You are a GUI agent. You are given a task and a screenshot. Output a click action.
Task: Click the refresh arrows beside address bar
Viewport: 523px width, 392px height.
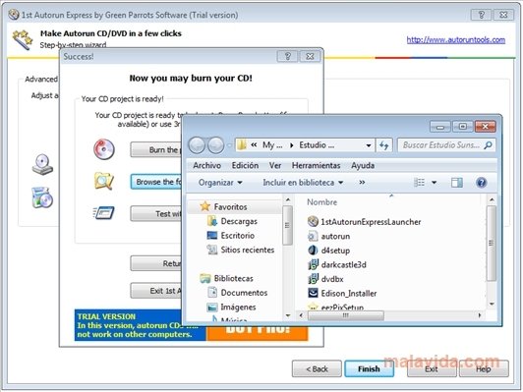[384, 145]
